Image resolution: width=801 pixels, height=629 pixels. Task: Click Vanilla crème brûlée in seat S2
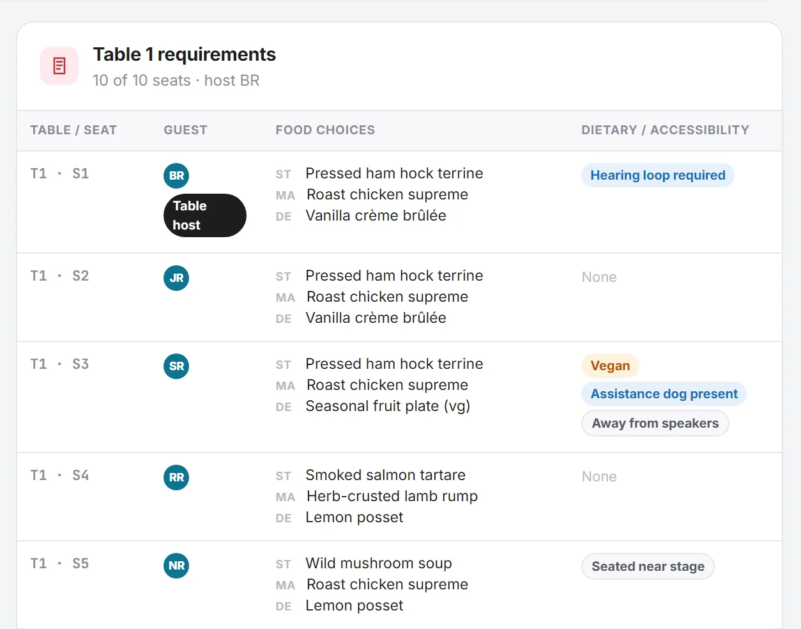point(376,318)
